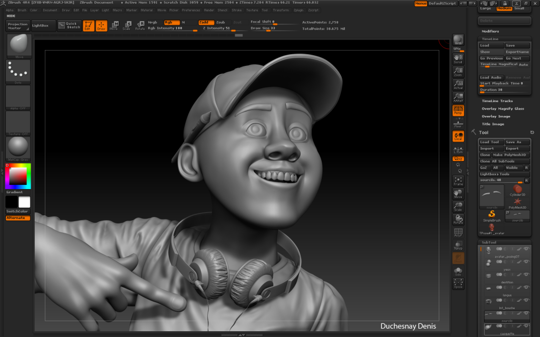Open the Preferences menu

pos(191,10)
